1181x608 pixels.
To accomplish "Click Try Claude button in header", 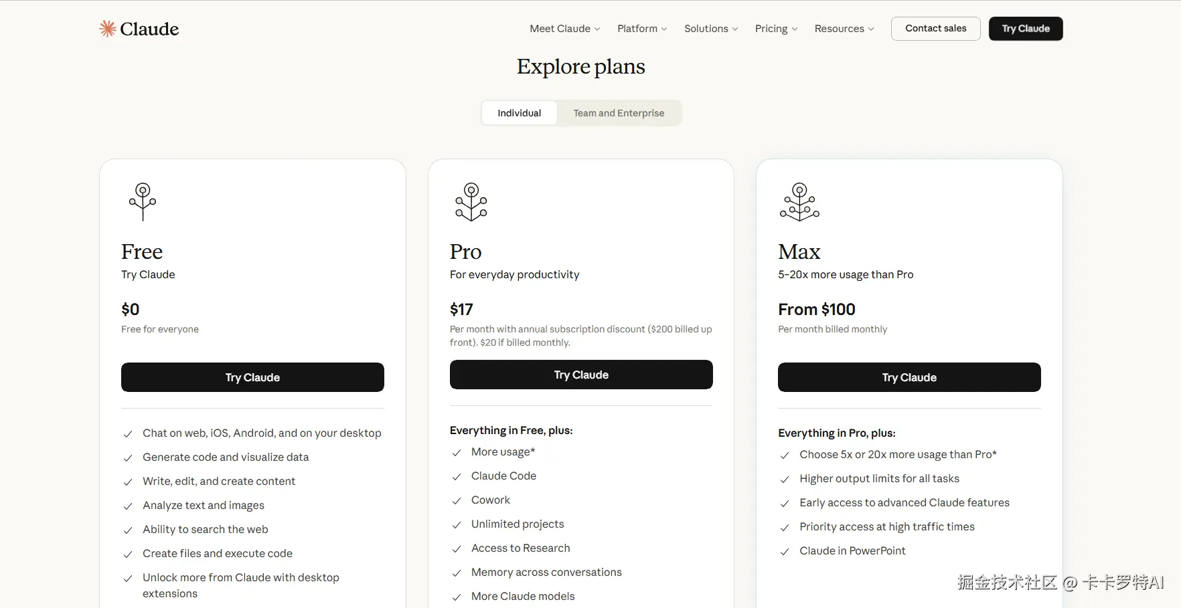I will tap(1026, 29).
